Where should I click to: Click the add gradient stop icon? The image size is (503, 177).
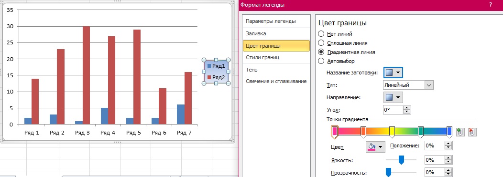click(x=460, y=132)
